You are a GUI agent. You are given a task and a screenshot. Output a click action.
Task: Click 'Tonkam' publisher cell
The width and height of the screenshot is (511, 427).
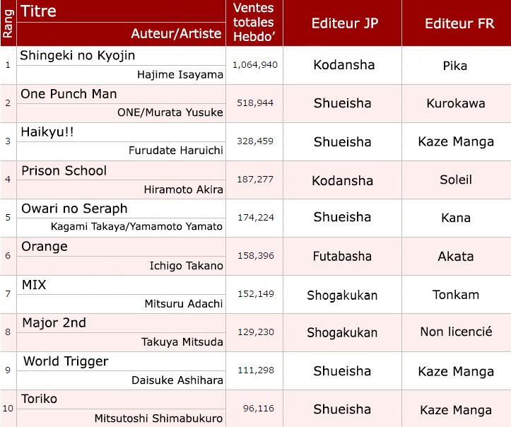(456, 295)
